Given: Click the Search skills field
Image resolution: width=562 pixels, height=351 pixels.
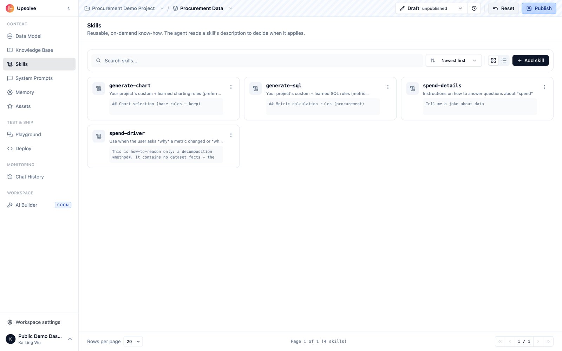Looking at the screenshot, I should pos(257,61).
